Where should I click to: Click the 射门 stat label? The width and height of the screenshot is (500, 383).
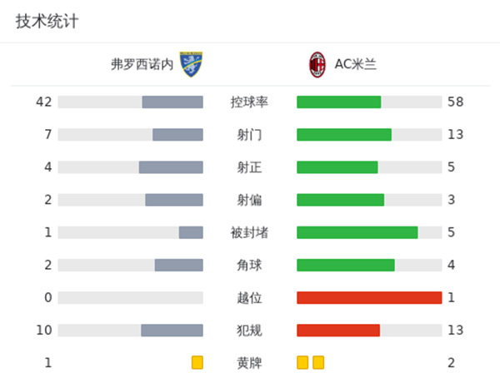(x=249, y=134)
